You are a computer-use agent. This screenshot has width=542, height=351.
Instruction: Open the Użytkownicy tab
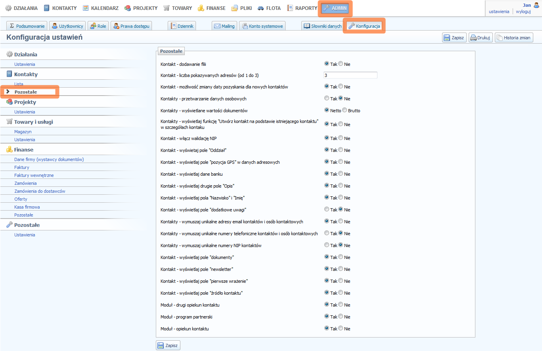tap(67, 26)
